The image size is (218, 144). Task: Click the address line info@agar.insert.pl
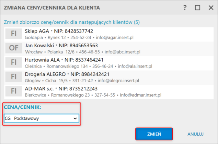[x=115, y=37]
